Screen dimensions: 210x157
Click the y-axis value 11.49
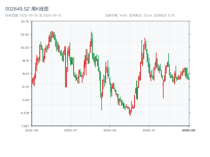click(25, 100)
